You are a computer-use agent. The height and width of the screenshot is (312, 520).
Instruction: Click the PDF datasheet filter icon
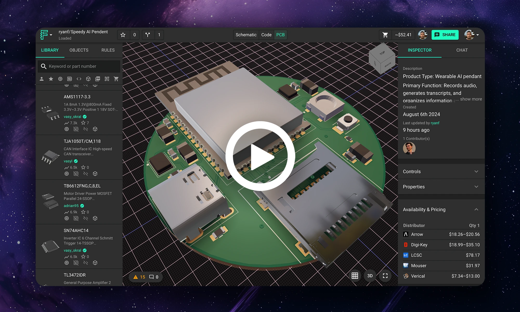[97, 79]
